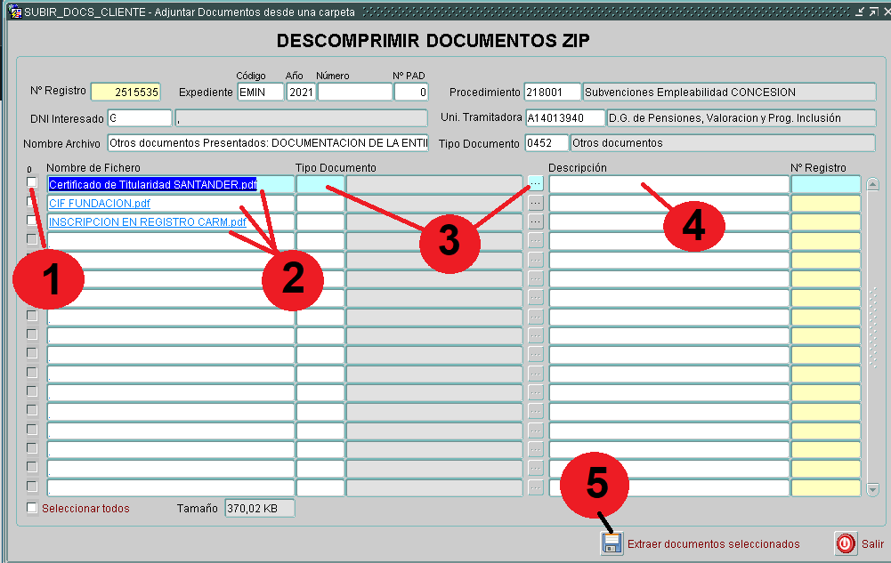Enable the Seleccionar todos checkbox
The width and height of the screenshot is (891, 563).
click(32, 508)
